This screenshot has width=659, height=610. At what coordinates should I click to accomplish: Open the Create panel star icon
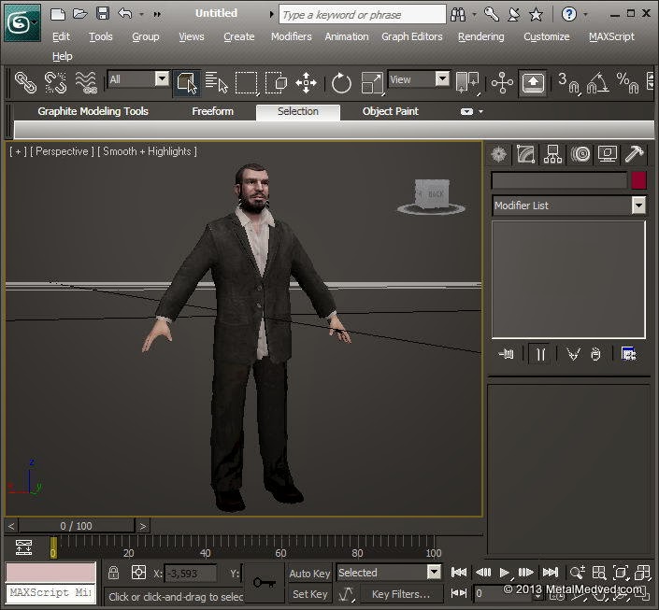[x=499, y=154]
